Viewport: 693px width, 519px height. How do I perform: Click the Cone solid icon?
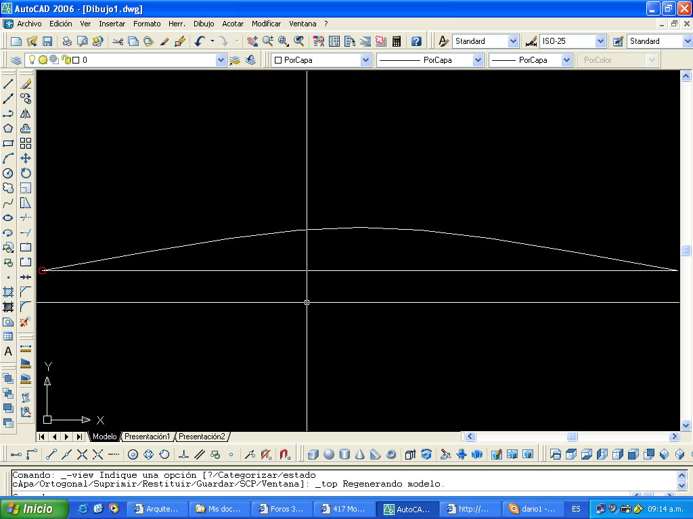[360, 454]
